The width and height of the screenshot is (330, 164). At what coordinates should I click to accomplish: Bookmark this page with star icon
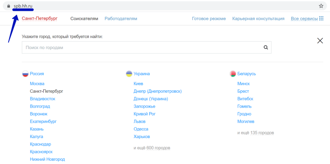(x=321, y=6)
